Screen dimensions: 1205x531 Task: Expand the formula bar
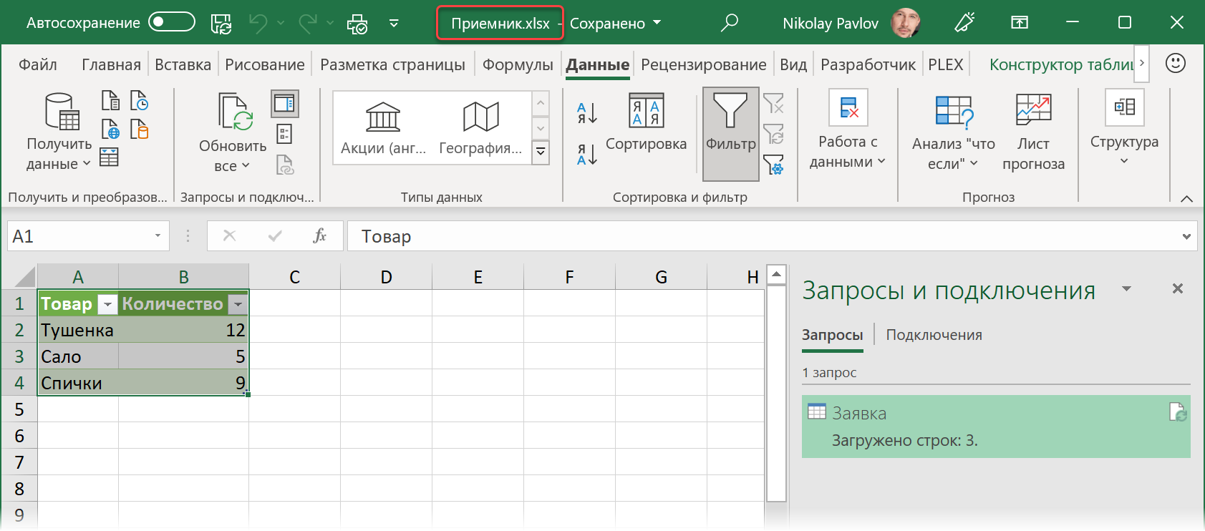pos(1186,236)
